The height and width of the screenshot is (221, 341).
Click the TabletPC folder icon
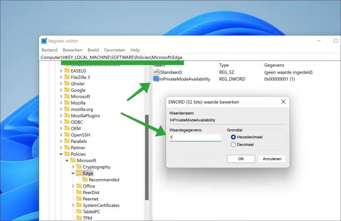coord(79,212)
